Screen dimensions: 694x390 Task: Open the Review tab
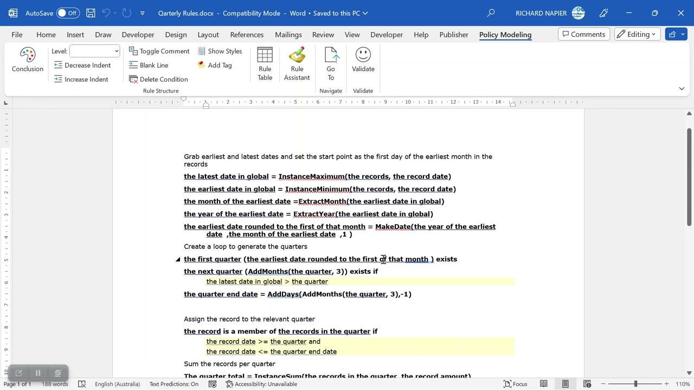pyautogui.click(x=323, y=35)
